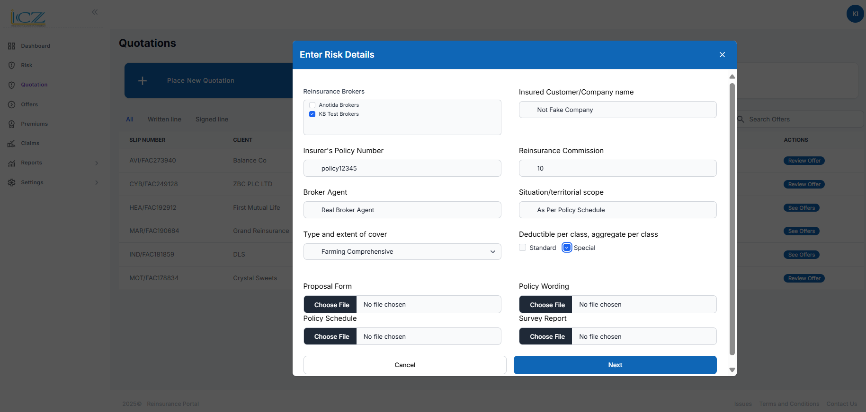The height and width of the screenshot is (412, 866).
Task: Collapse the sidebar with double-chevron icon
Action: [95, 12]
